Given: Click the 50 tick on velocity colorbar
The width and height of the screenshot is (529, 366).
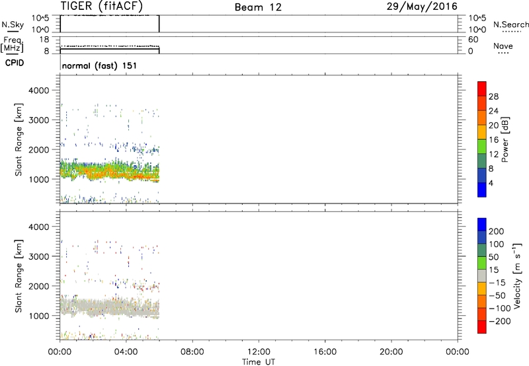Looking at the screenshot, I should coord(493,257).
